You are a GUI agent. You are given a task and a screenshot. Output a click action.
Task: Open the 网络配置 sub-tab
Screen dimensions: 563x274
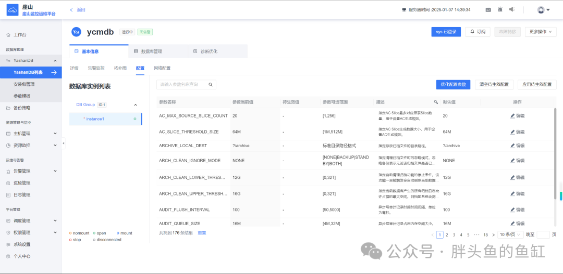[x=162, y=68]
